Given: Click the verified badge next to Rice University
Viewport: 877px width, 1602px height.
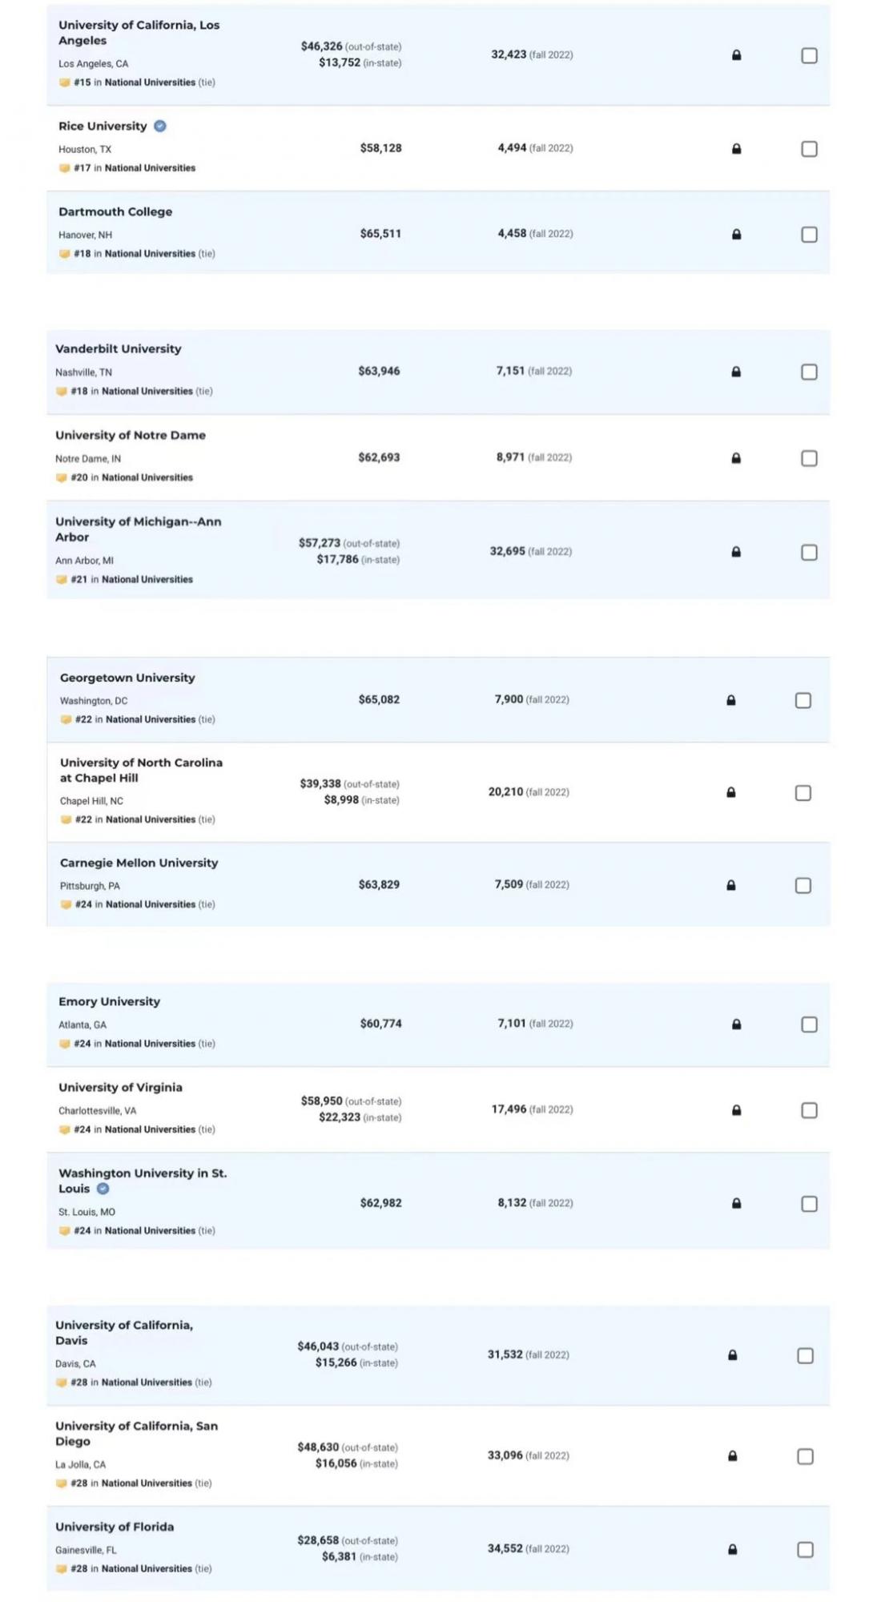Looking at the screenshot, I should [x=160, y=126].
